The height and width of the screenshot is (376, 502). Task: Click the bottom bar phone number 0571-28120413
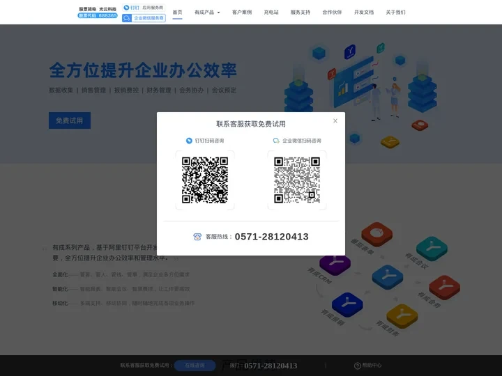click(x=271, y=366)
